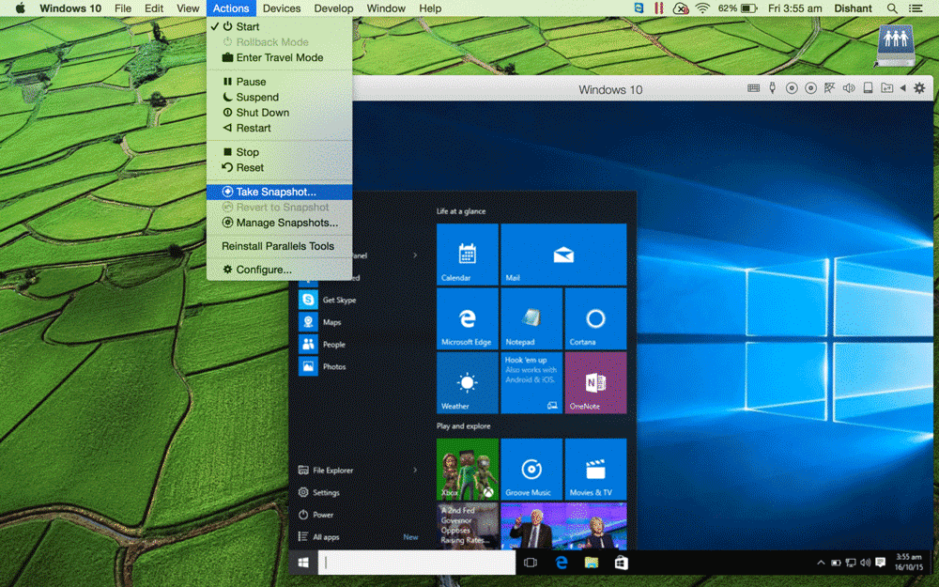
Task: Open the Devices menu in the menu bar
Action: tap(281, 8)
